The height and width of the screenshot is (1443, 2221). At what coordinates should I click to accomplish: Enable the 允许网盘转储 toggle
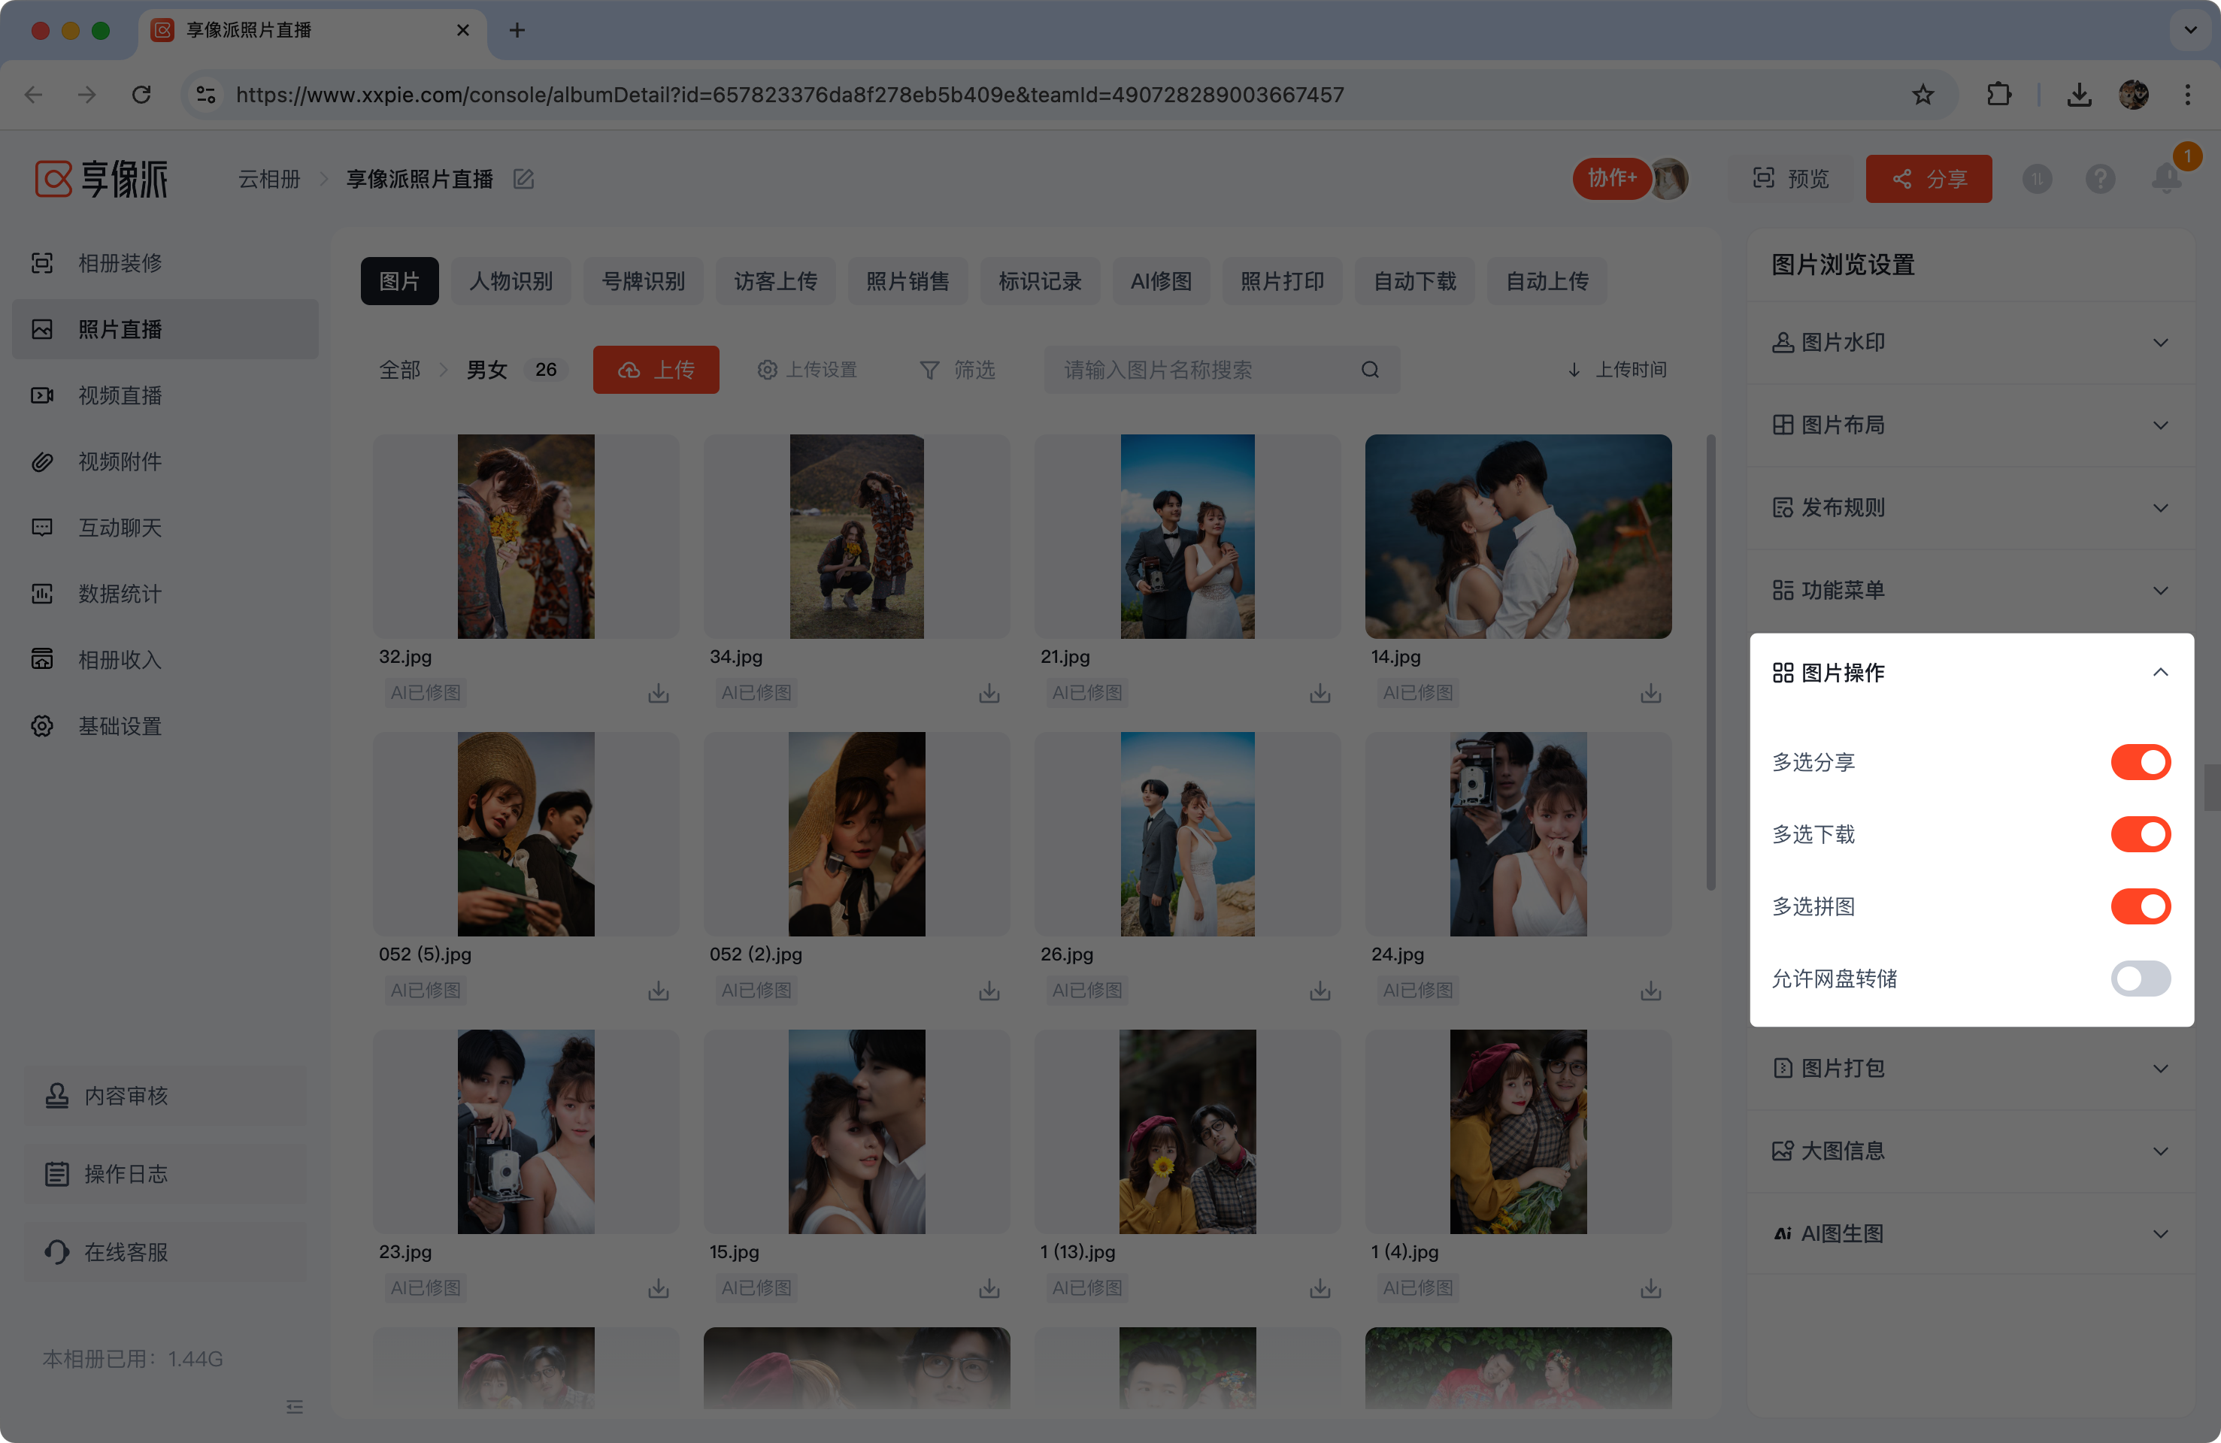[x=2140, y=979]
